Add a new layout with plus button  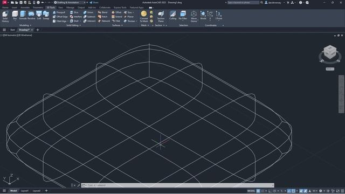click(x=46, y=191)
